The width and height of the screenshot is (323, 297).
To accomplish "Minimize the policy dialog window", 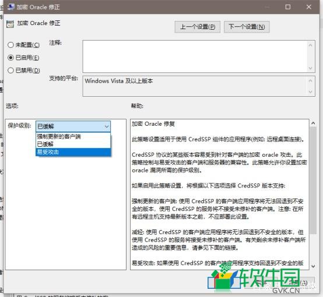I will click(267, 7).
